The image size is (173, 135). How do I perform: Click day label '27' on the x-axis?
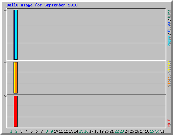point(142,131)
